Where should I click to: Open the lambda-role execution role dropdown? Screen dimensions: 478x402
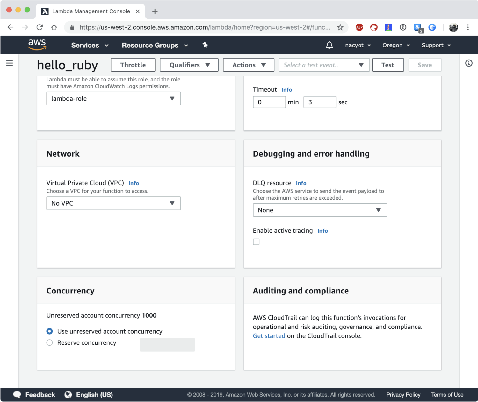pyautogui.click(x=113, y=98)
